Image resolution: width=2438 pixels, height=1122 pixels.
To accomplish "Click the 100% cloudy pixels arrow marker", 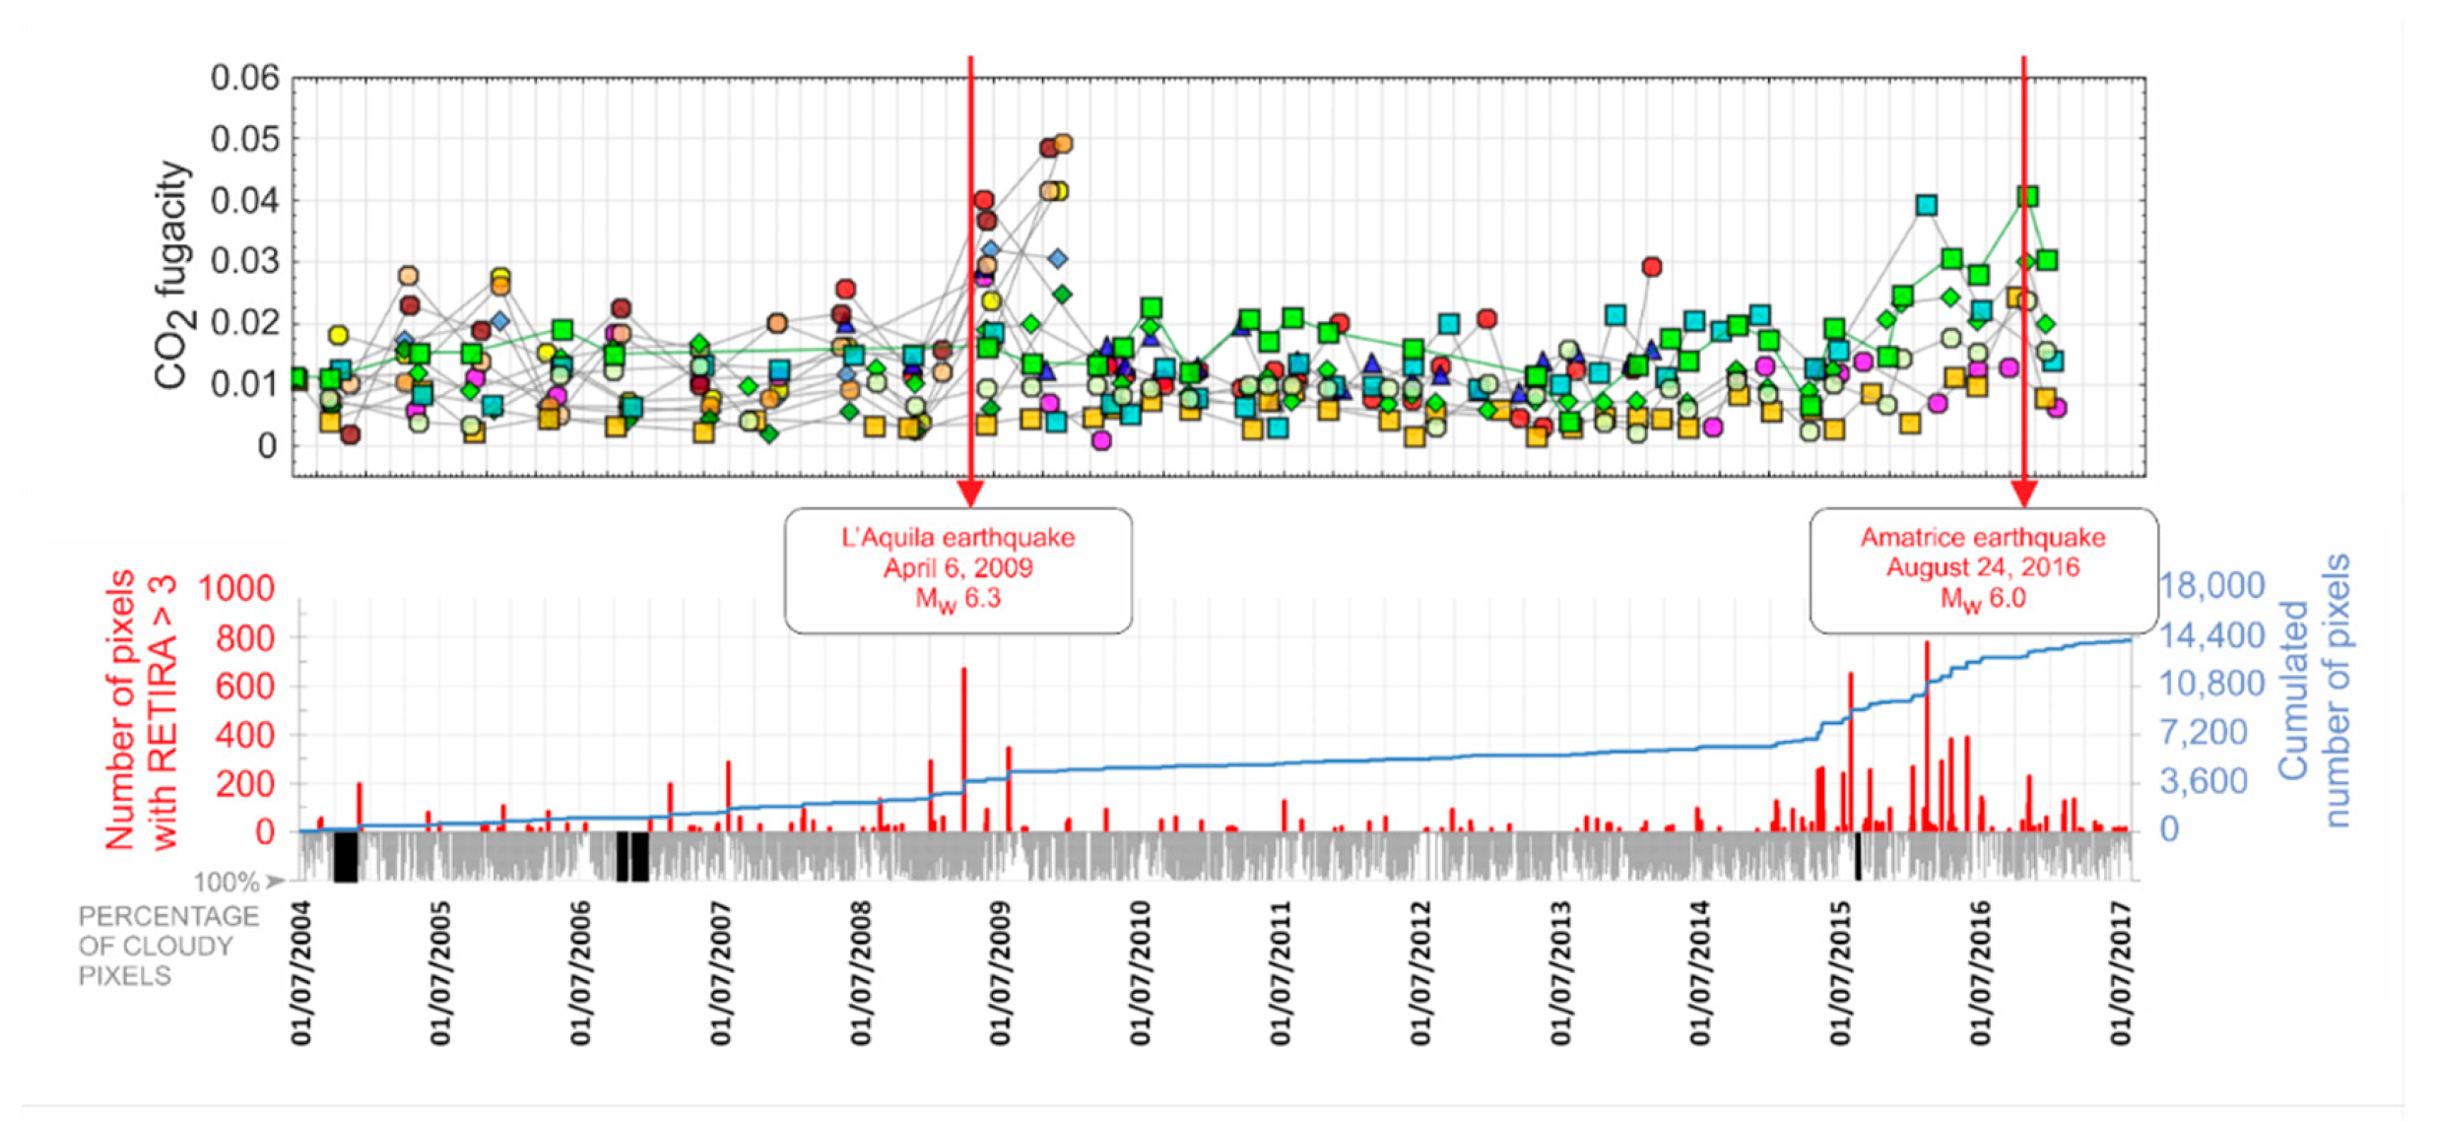I will coord(275,881).
